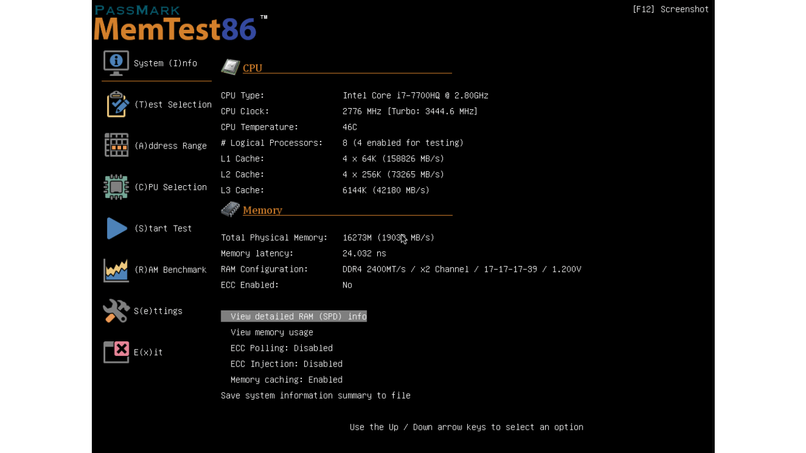Click the ECC Enabled value No
This screenshot has width=806, height=453.
pyautogui.click(x=347, y=285)
